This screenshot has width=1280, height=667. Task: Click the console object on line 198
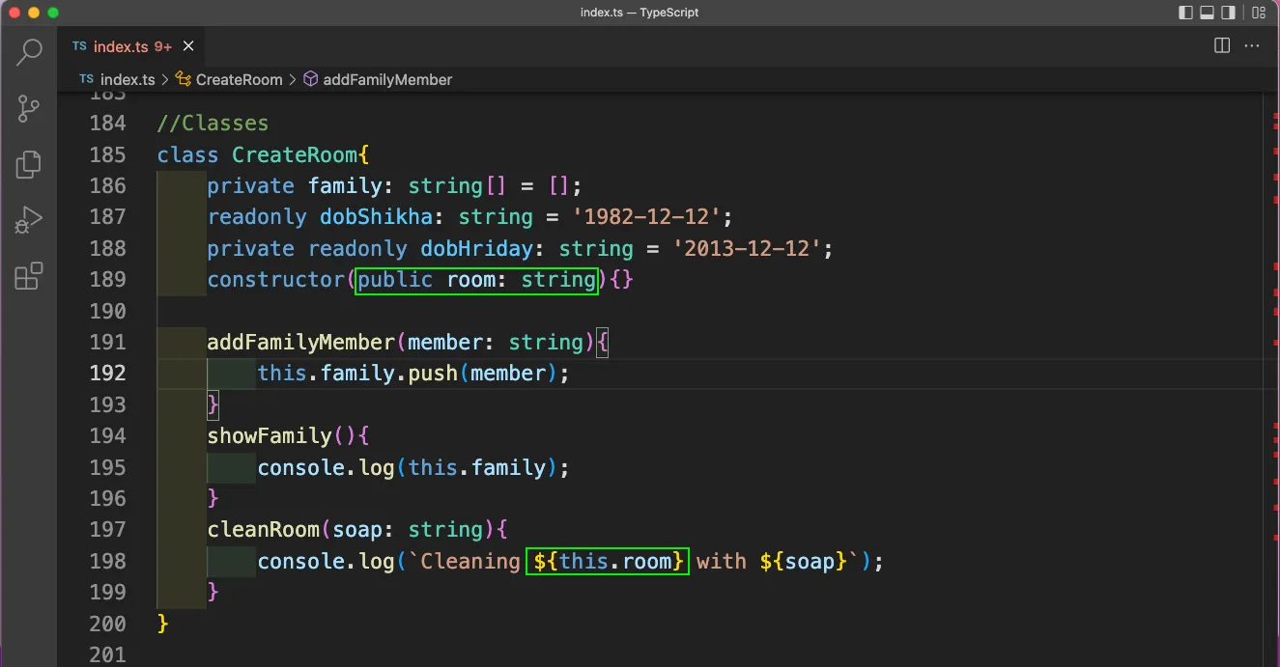pyautogui.click(x=301, y=561)
